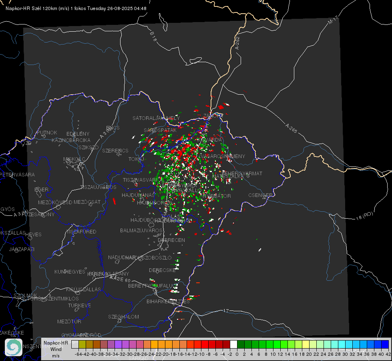Click the PUTNOK label

47,132
